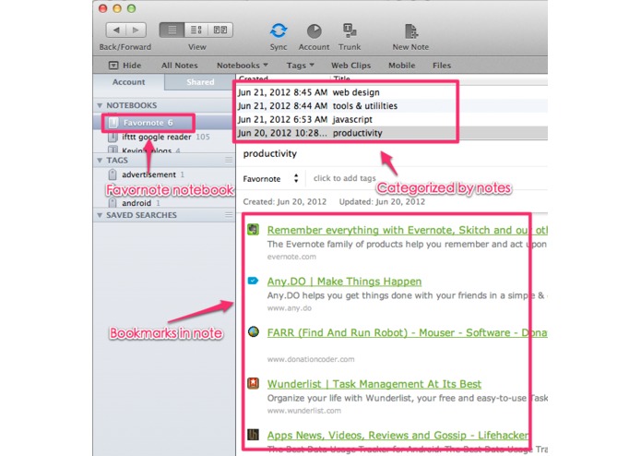Select the android tag
Image resolution: width=641 pixels, height=456 pixels.
[164, 203]
